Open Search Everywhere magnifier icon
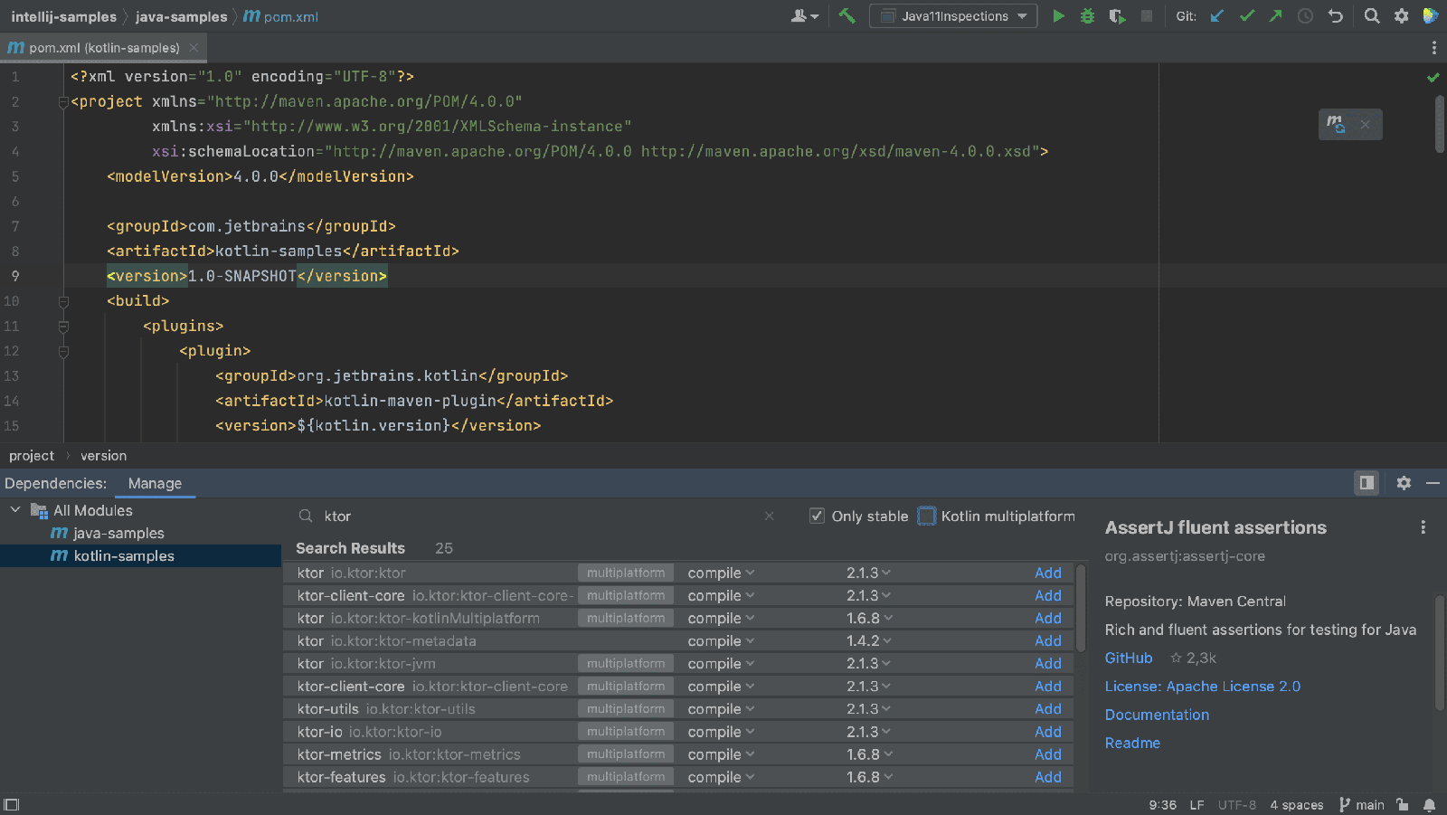Viewport: 1447px width, 815px height. [x=1372, y=16]
